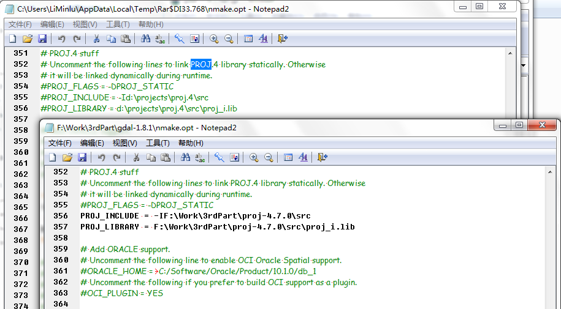The width and height of the screenshot is (561, 309).
Task: Open syntax scheme selector in Temp window
Action: point(248,39)
